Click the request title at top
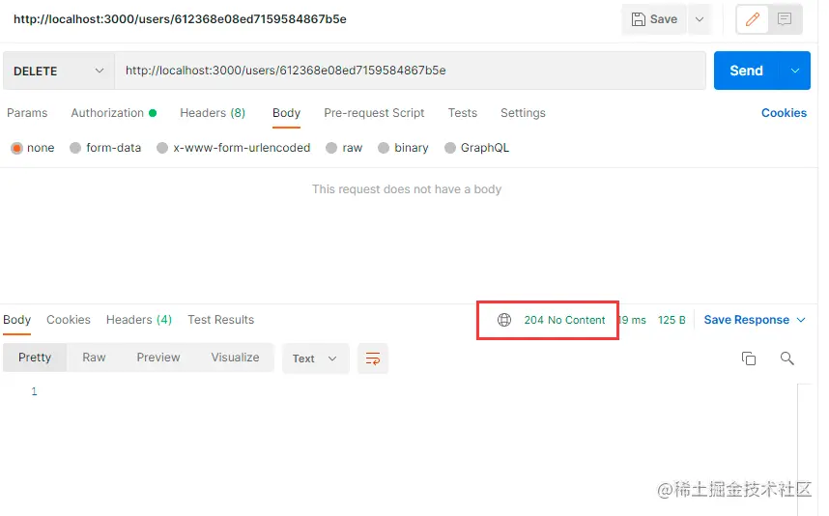Screen dimensions: 829x516 tap(180, 19)
